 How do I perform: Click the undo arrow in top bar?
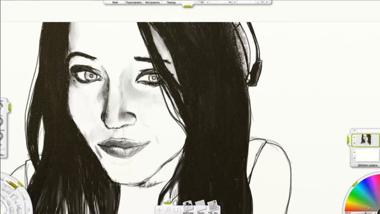[230, 2]
